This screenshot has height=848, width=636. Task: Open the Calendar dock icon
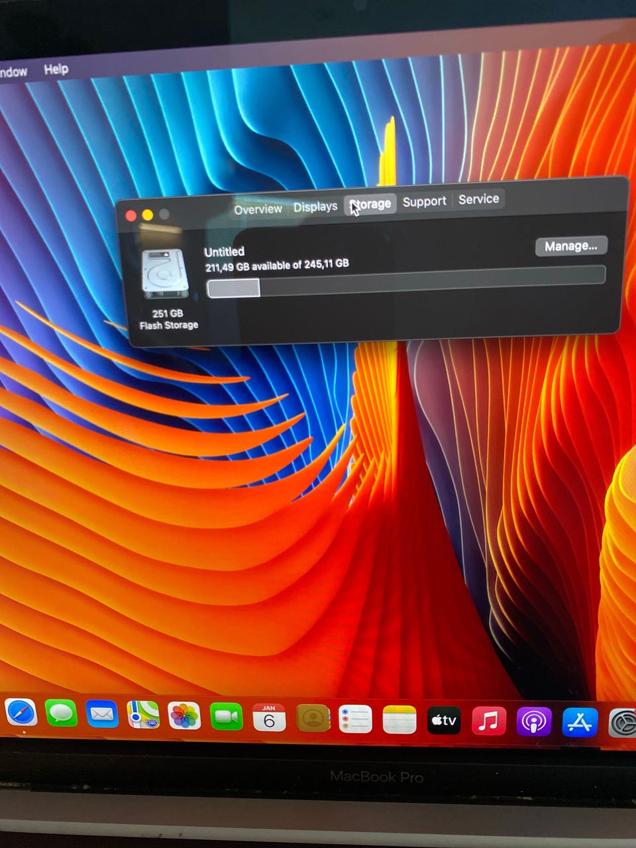269,718
